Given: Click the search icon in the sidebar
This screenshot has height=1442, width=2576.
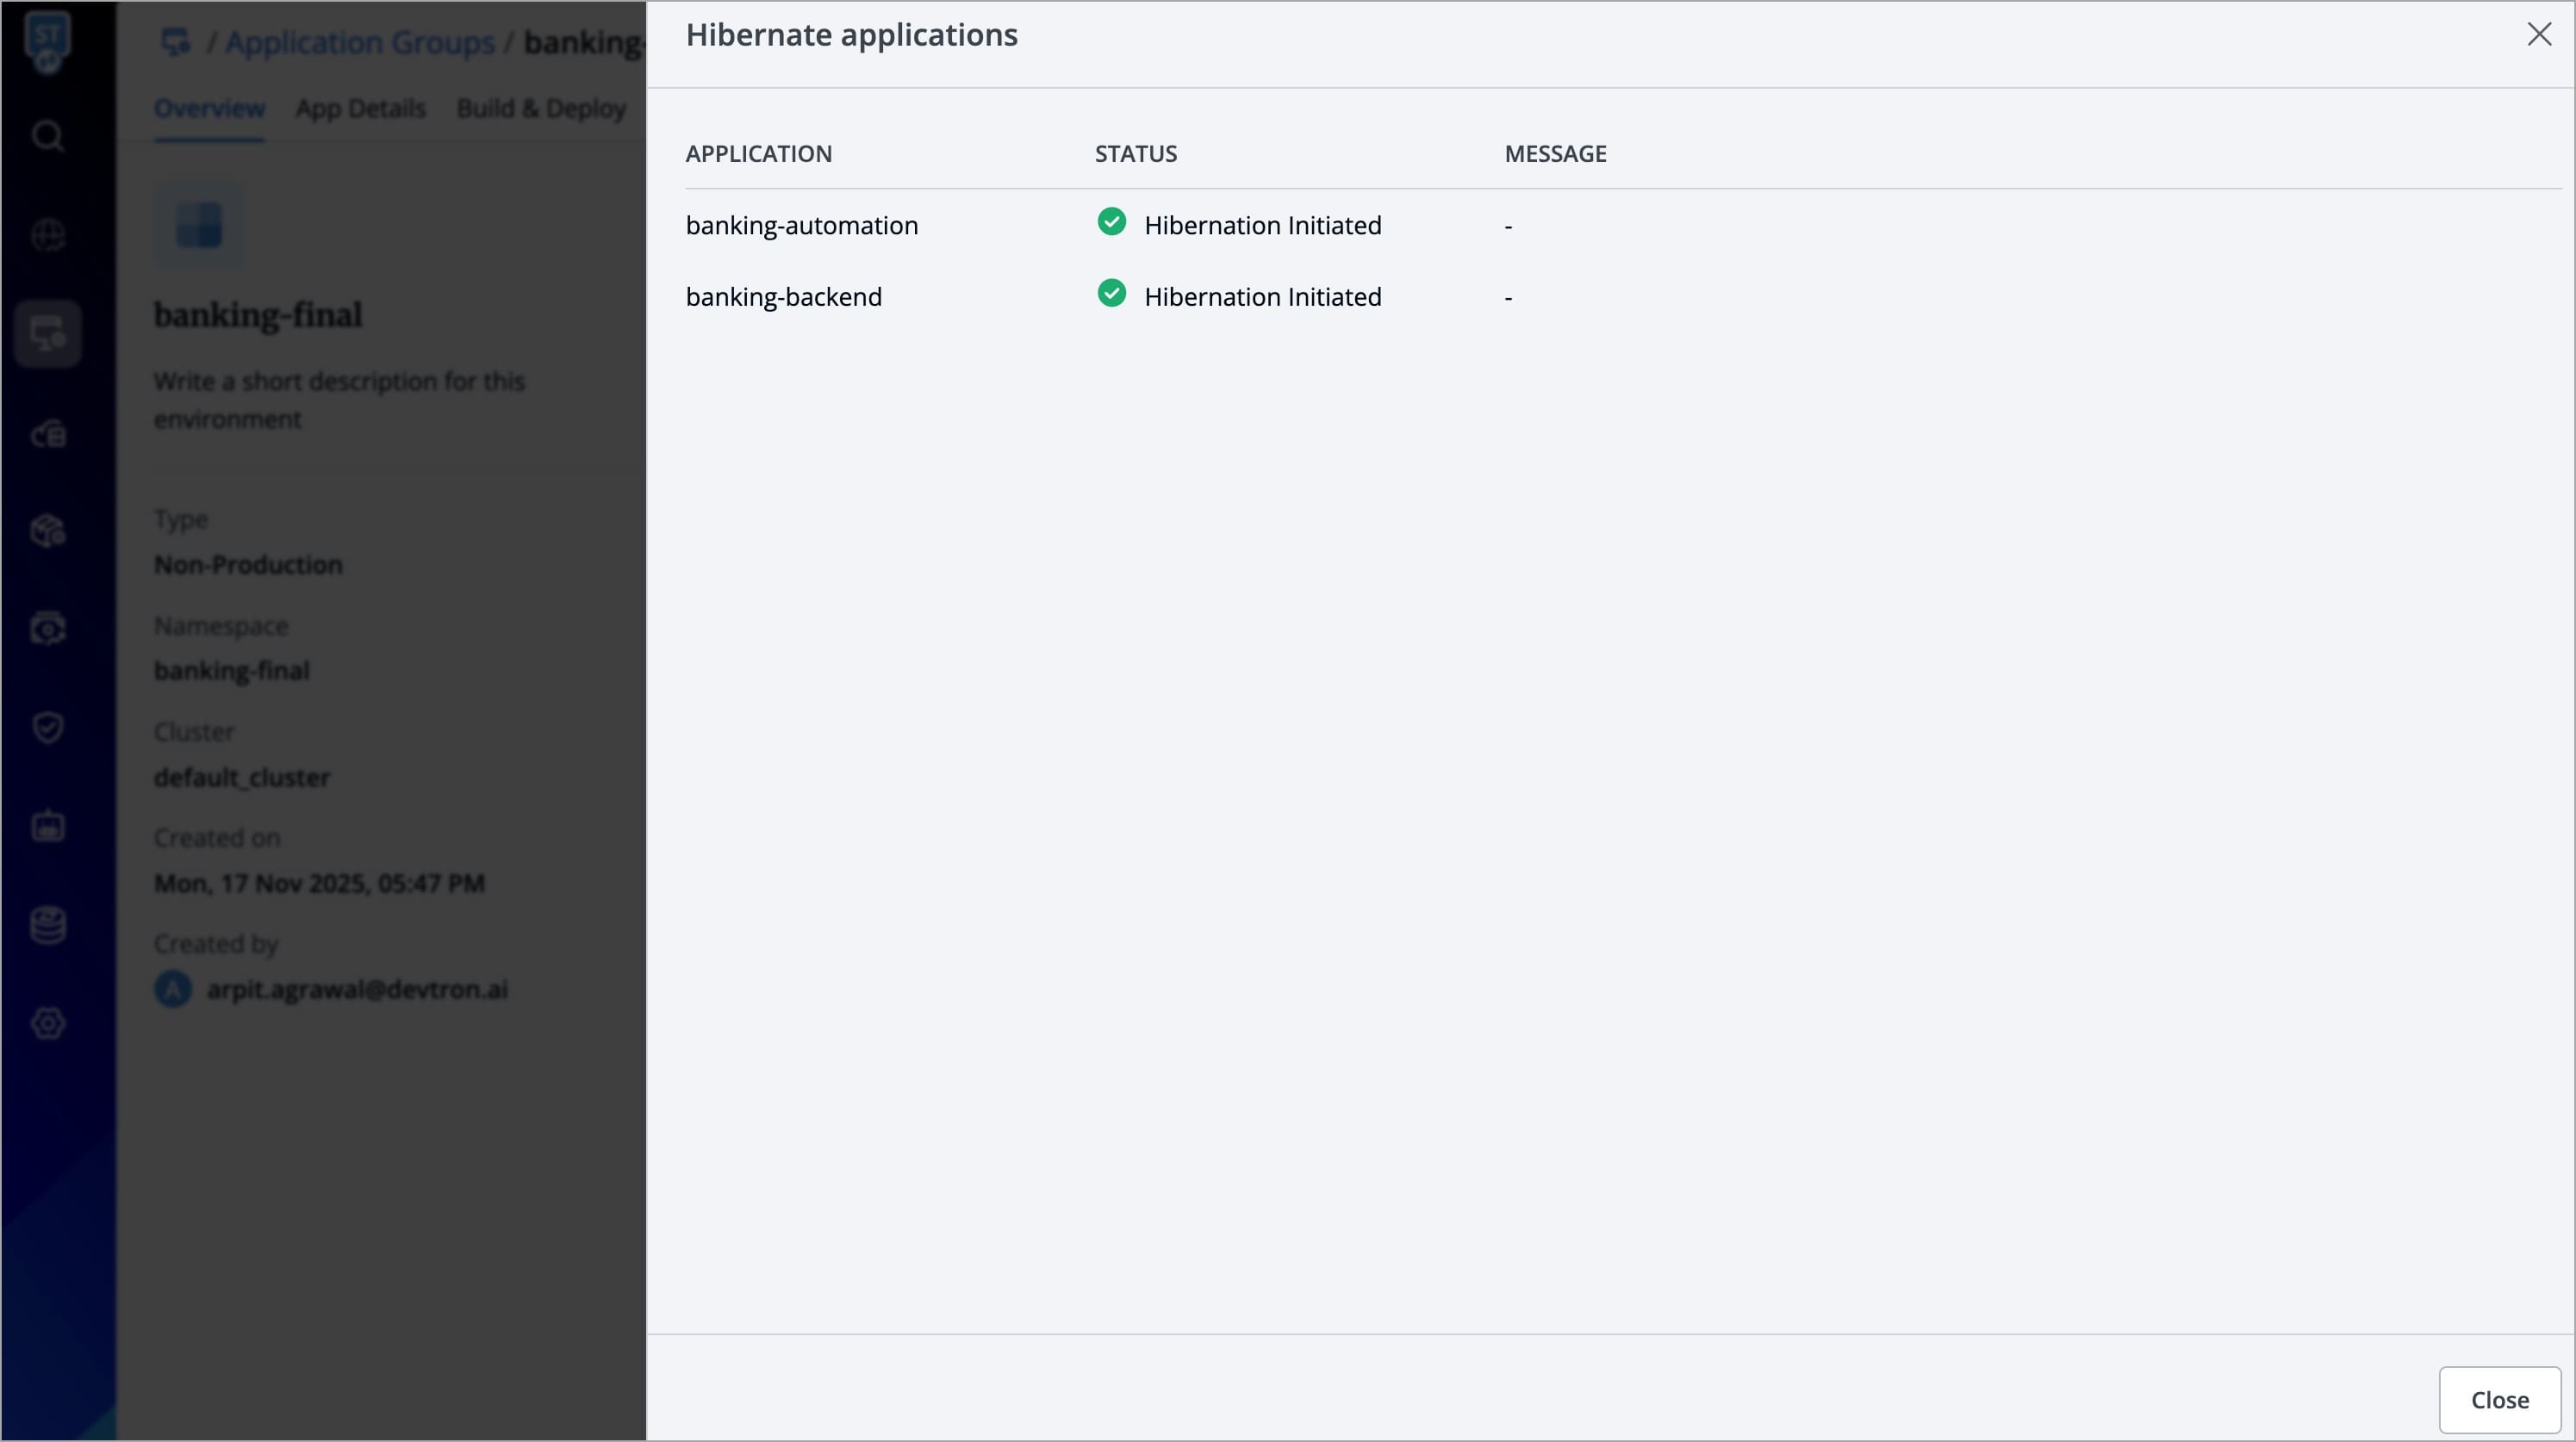Looking at the screenshot, I should tap(48, 136).
